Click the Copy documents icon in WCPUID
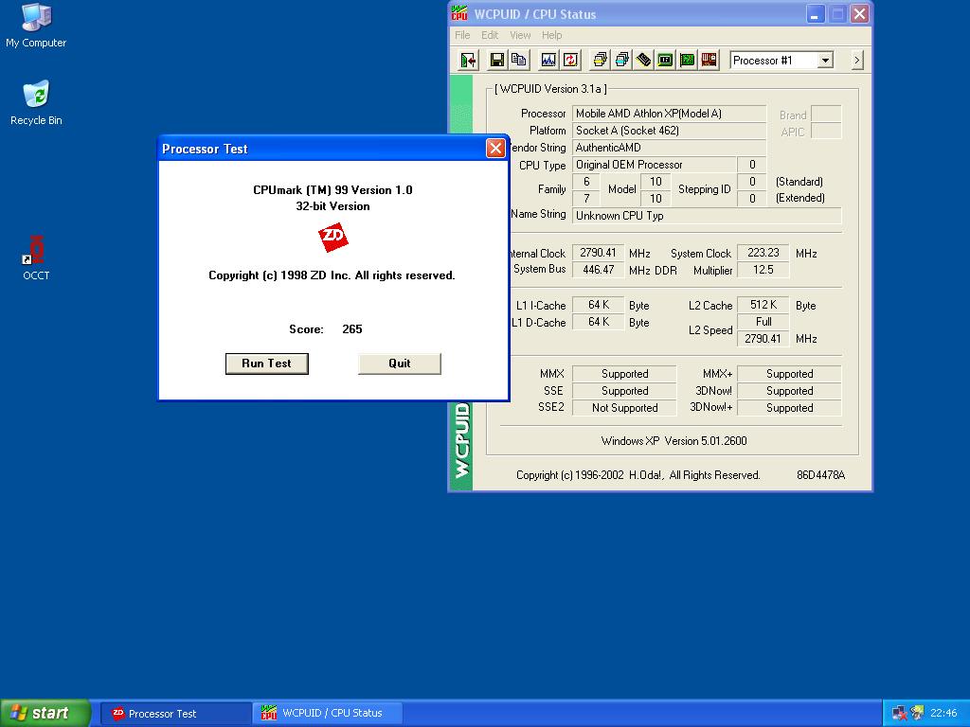 [518, 60]
